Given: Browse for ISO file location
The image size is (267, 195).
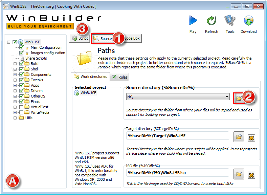Looking at the screenshot, I should point(239,174).
